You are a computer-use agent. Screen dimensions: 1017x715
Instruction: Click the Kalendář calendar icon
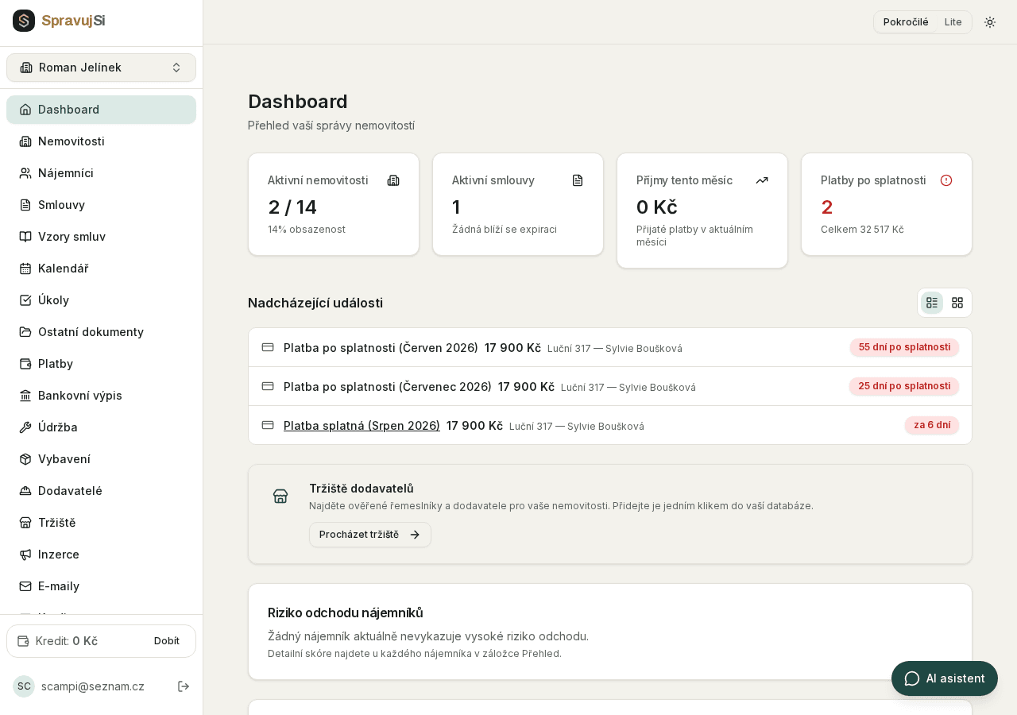(x=25, y=269)
